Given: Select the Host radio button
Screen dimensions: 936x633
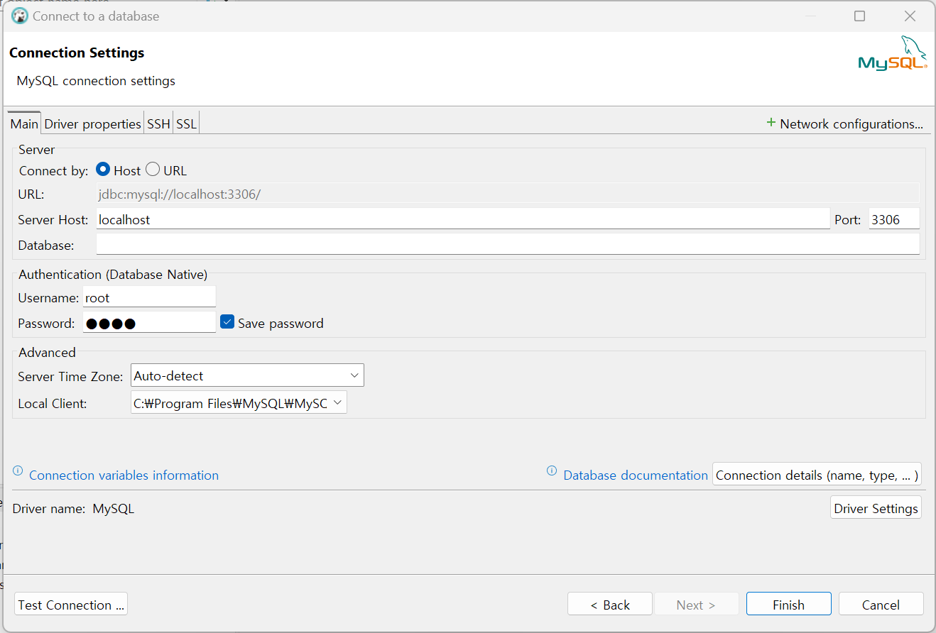Looking at the screenshot, I should [103, 170].
